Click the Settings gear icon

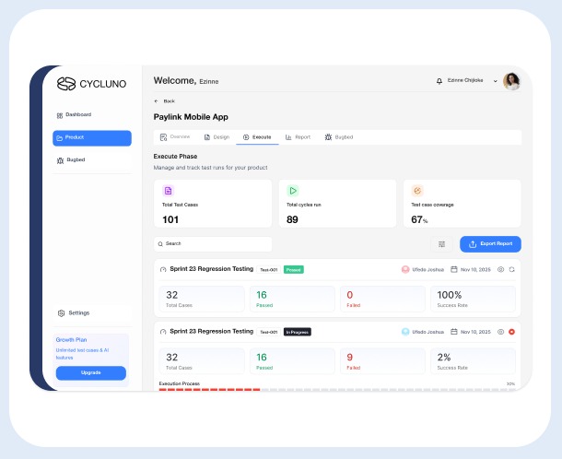point(61,313)
